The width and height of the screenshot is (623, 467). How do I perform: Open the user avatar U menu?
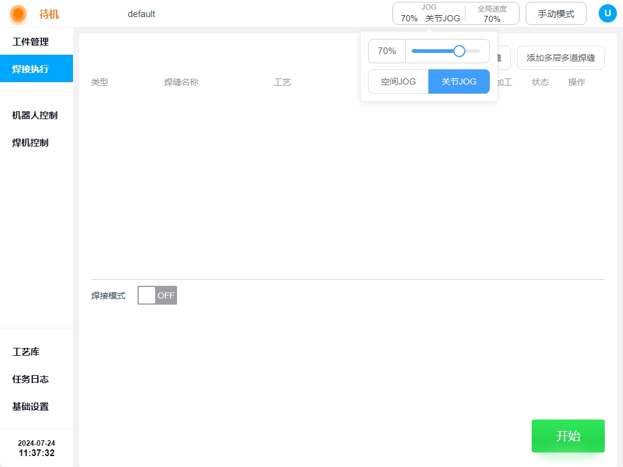coord(607,13)
